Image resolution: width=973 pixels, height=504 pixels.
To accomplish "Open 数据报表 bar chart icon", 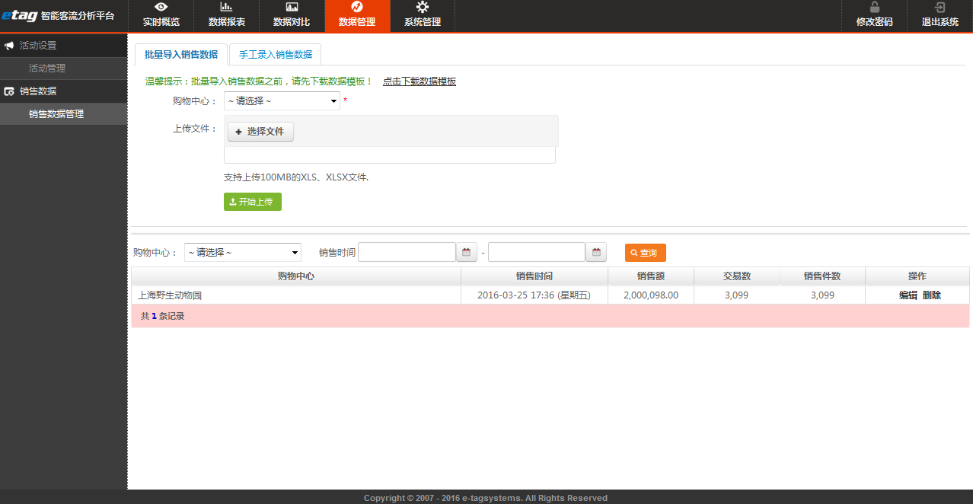I will click(226, 7).
